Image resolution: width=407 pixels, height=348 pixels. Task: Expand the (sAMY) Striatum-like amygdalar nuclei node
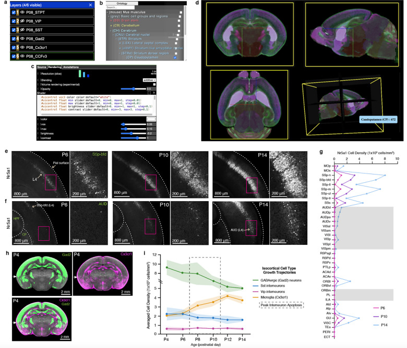120,48
